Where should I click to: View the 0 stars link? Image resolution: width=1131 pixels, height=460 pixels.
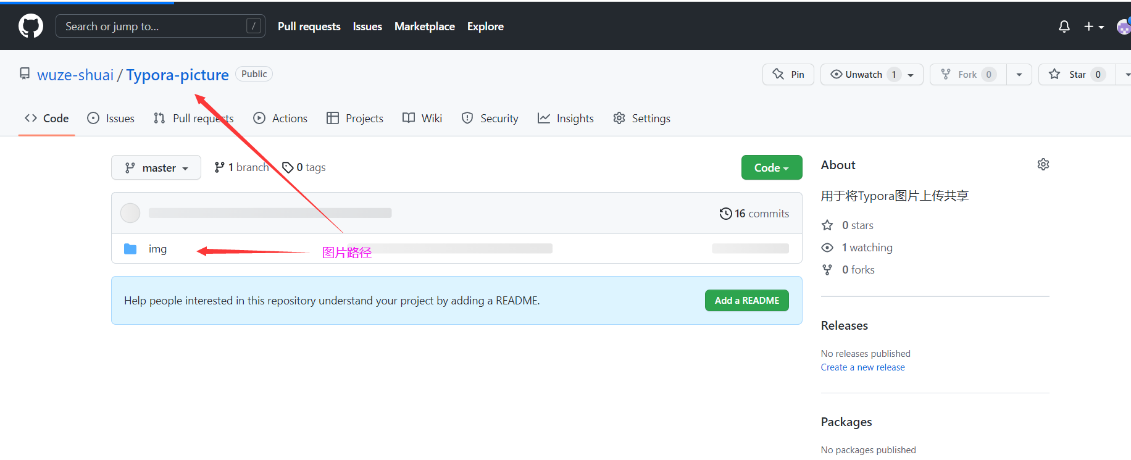(848, 225)
